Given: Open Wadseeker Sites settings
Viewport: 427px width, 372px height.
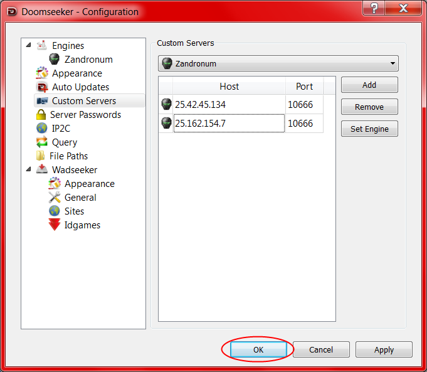Looking at the screenshot, I should [x=74, y=211].
